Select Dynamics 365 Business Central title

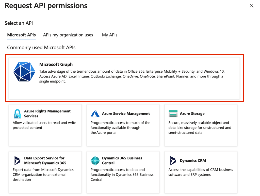(x=122, y=160)
